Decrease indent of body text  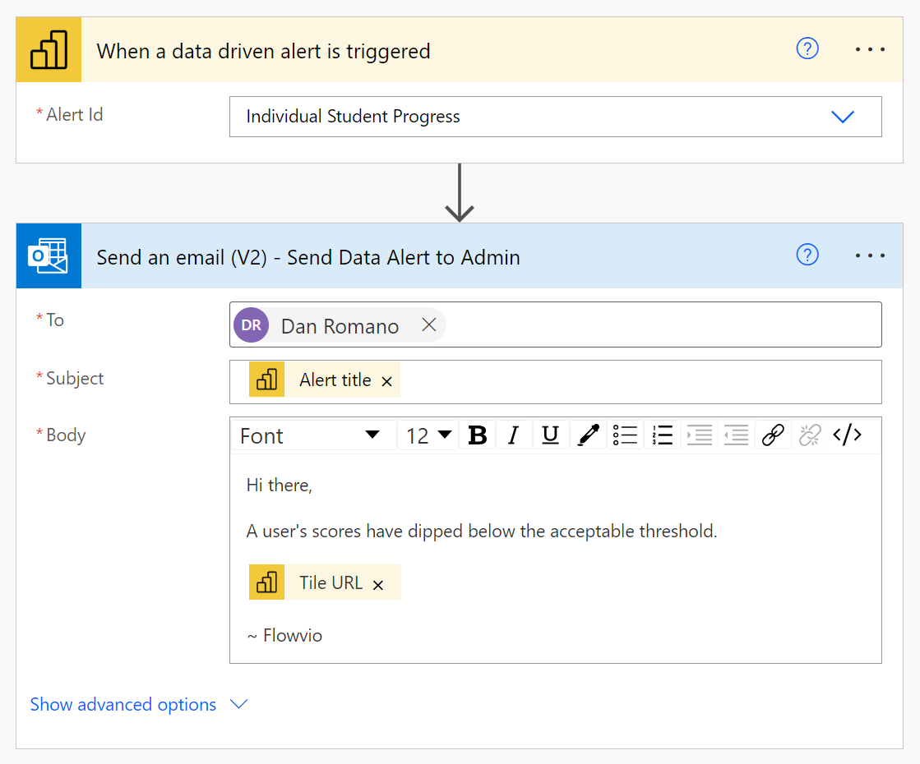736,435
